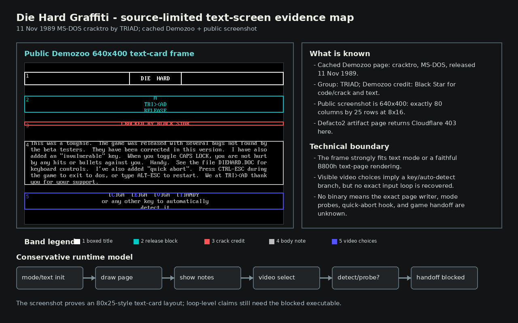Select the 'mode/text init' runtime step box
518x323 pixels.
[50, 278]
